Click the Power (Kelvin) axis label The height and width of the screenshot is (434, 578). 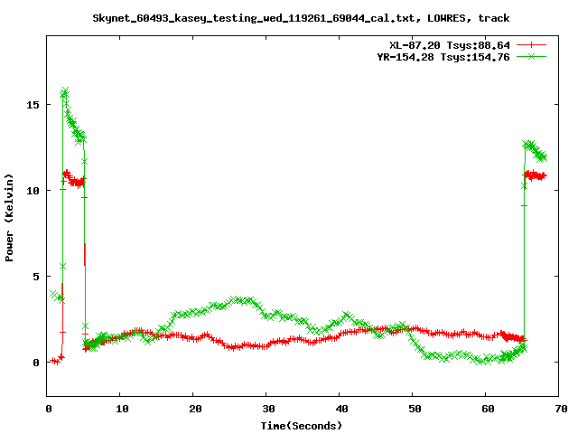pyautogui.click(x=9, y=218)
